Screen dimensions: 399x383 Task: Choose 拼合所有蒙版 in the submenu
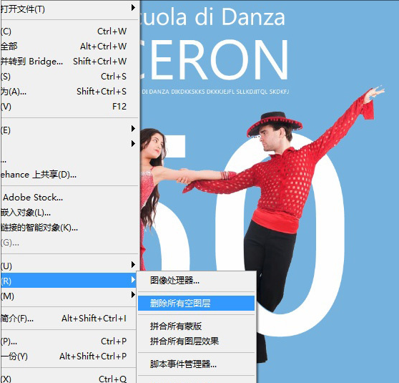[x=196, y=326]
